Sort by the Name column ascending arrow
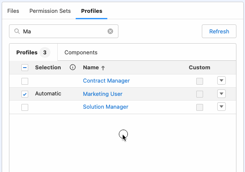245x172 pixels. click(x=103, y=68)
